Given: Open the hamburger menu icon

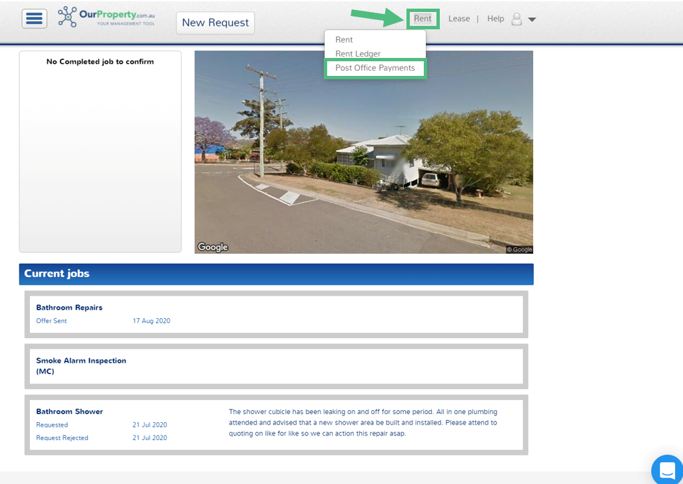Looking at the screenshot, I should (x=35, y=19).
